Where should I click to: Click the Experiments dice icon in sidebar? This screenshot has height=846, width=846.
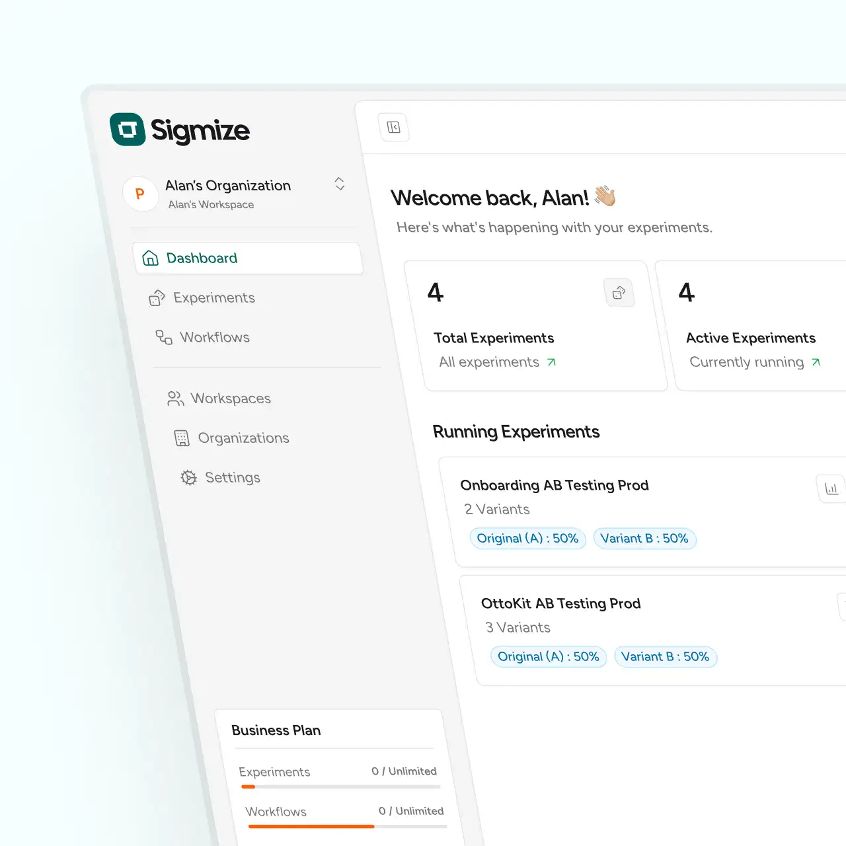click(157, 298)
